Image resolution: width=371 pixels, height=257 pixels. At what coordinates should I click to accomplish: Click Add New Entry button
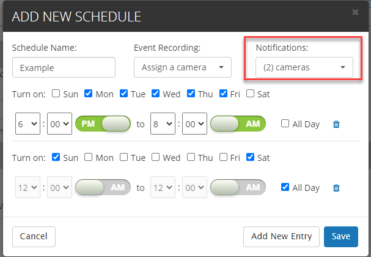pos(281,236)
